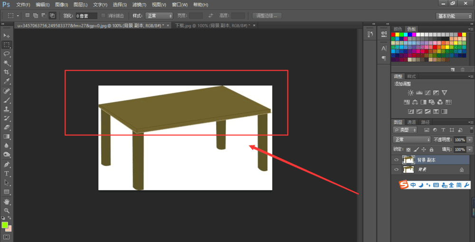475x242 pixels.
Task: Open the layer blend mode 正常 dropdown
Action: [x=412, y=140]
